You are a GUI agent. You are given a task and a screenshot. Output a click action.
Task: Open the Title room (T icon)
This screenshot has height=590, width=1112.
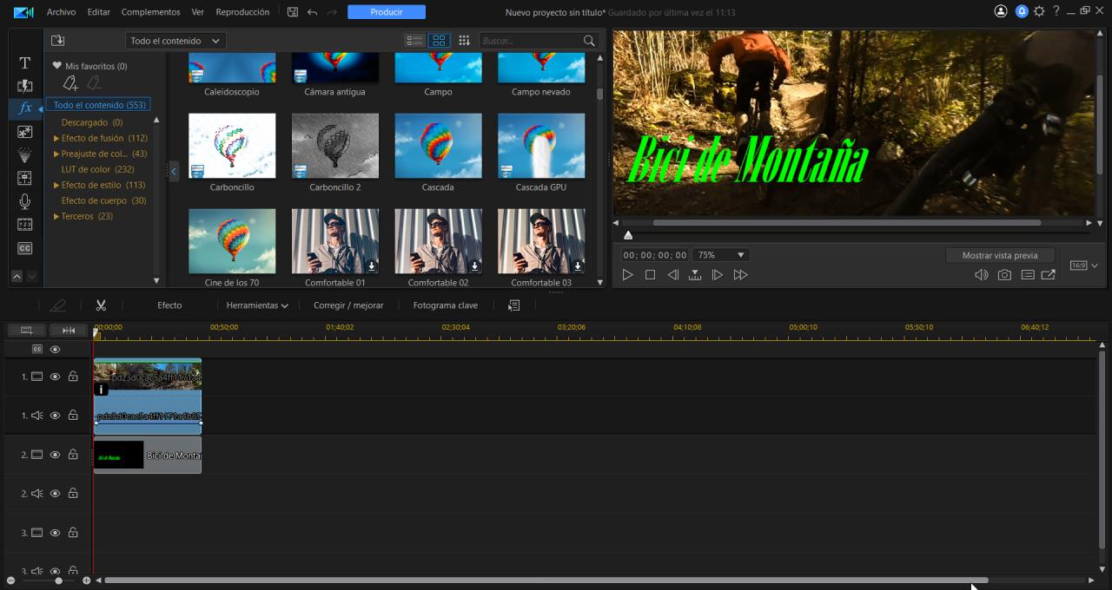[x=24, y=63]
